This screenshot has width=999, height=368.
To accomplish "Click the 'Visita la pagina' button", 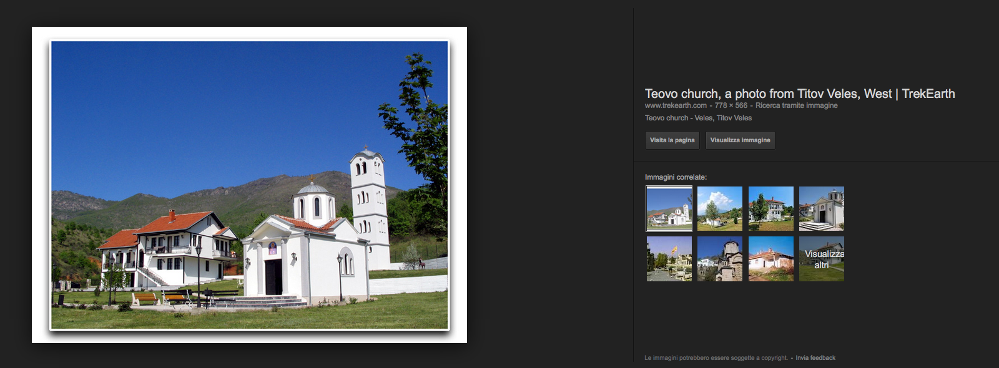I will [672, 140].
